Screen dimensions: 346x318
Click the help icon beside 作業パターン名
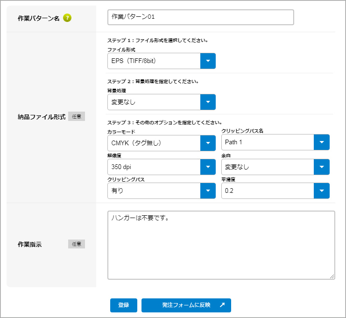coord(67,18)
